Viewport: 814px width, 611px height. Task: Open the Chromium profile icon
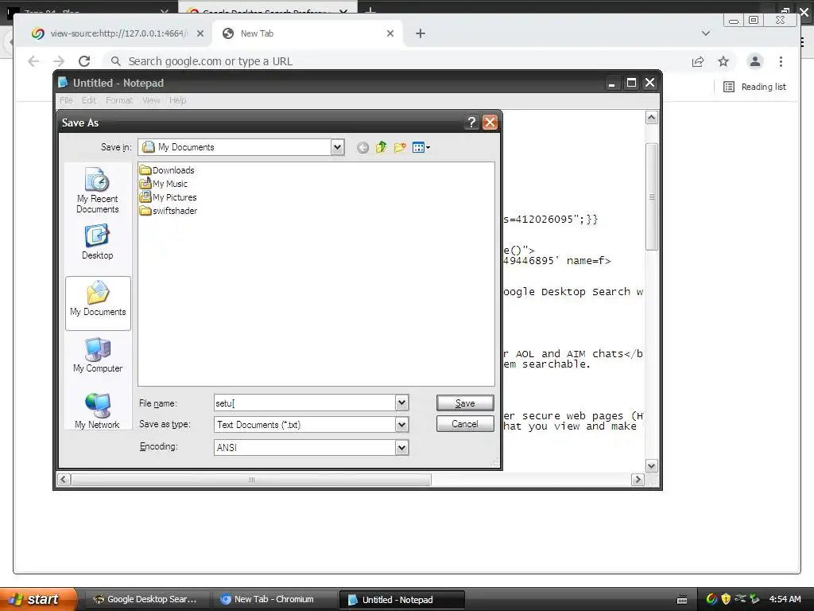755,61
